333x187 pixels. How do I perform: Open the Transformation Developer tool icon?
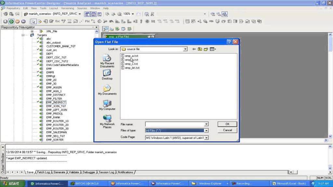pyautogui.click(x=117, y=29)
